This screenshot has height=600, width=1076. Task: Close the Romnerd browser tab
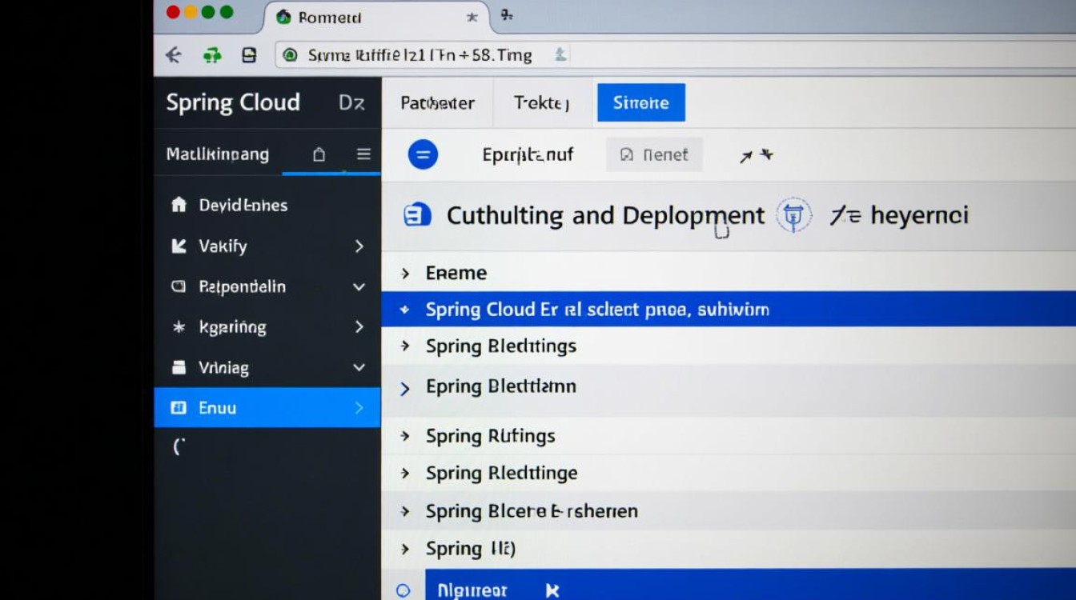472,17
